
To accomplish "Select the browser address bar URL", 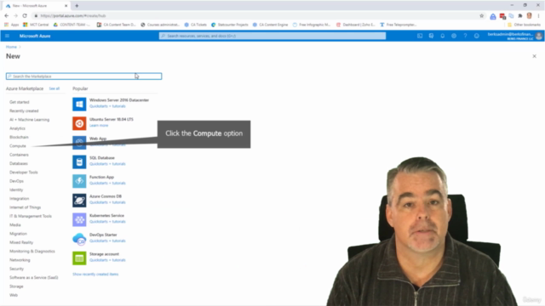I will (73, 15).
